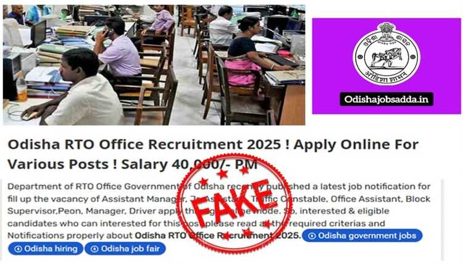Click the arrow icon in Odisha hiring tag
463x265 pixels.
coord(18,249)
